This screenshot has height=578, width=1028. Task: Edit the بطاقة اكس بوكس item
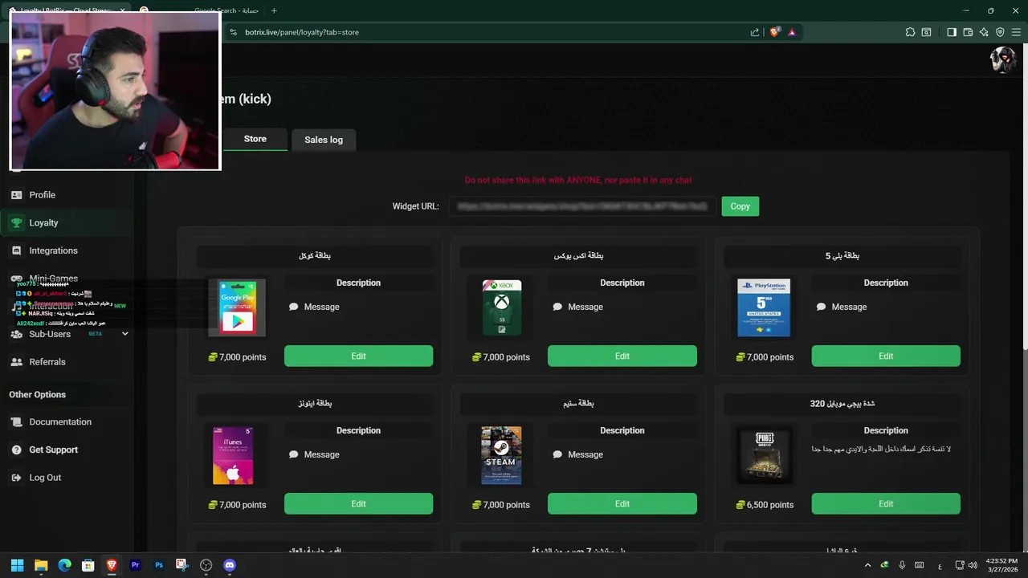tap(622, 356)
